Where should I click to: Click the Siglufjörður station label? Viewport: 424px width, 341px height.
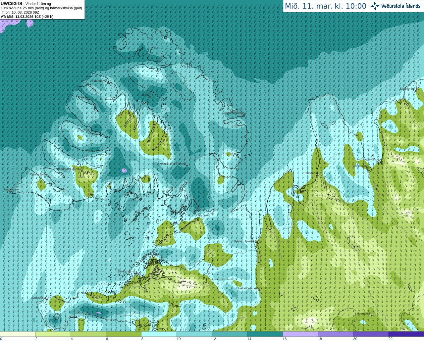pos(407,89)
